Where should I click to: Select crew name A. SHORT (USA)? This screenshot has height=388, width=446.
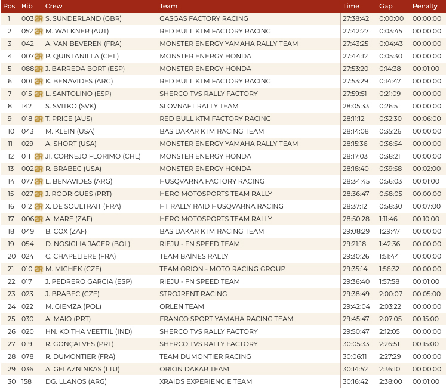pos(71,144)
